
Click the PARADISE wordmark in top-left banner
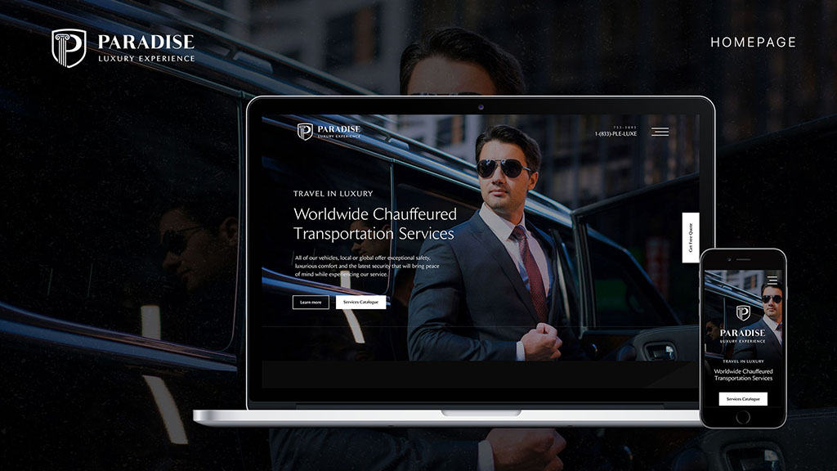pos(146,42)
